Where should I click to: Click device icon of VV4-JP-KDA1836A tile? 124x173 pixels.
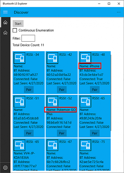coord(19,145)
